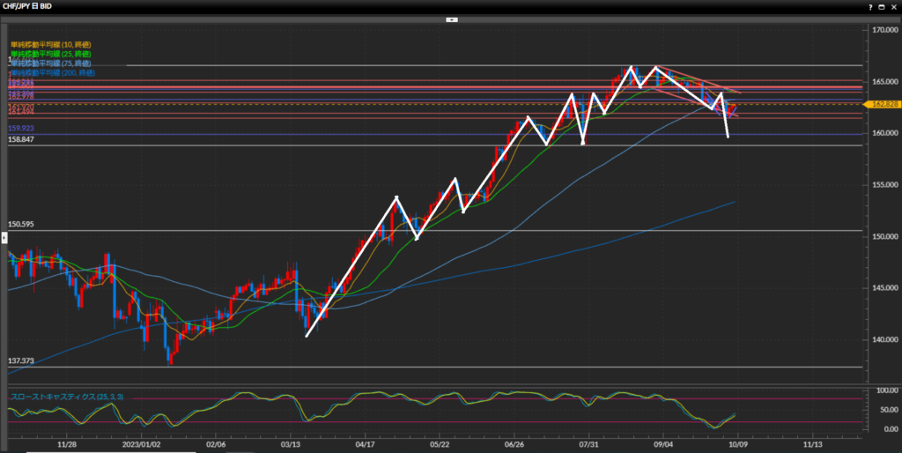Click the 150.595 horizontal line label
Viewport: 902px width, 453px height.
pos(21,224)
